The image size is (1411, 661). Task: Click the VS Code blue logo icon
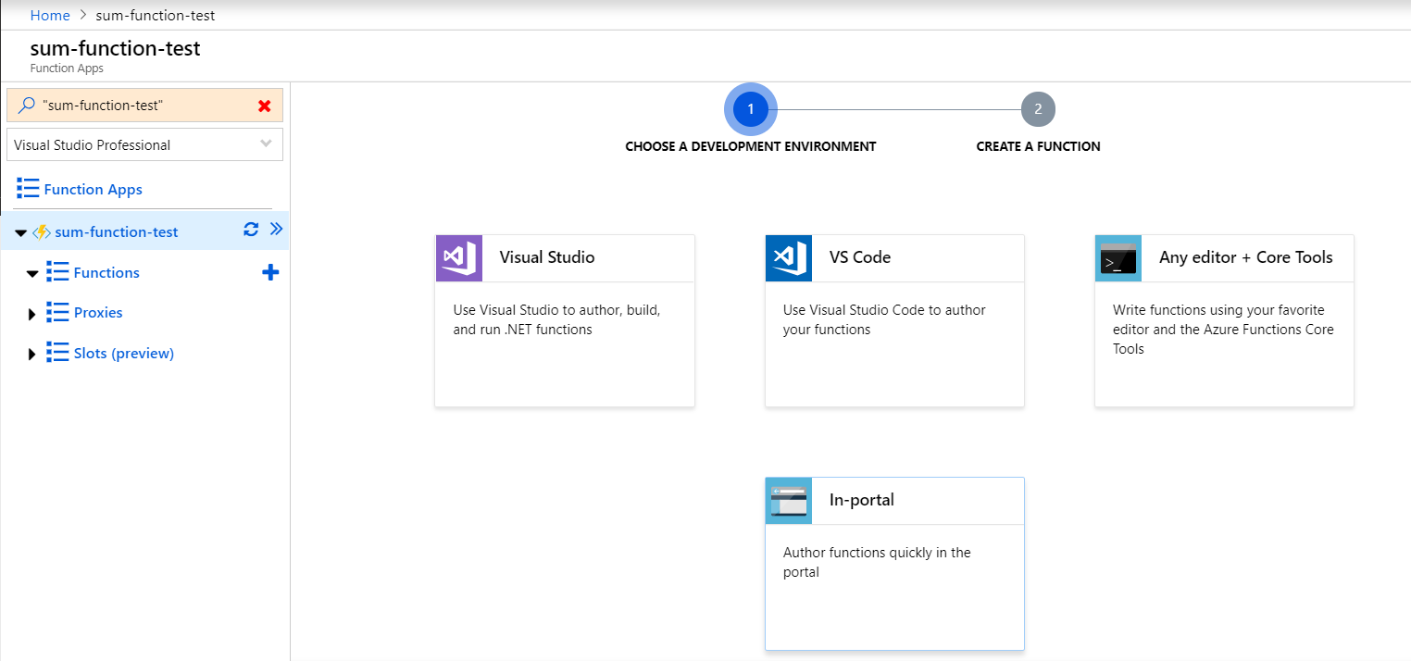click(x=789, y=257)
